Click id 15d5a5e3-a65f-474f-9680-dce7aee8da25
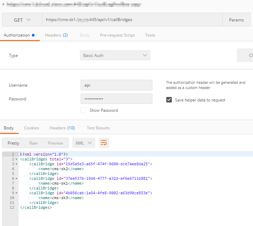253x226 pixels. click(107, 164)
